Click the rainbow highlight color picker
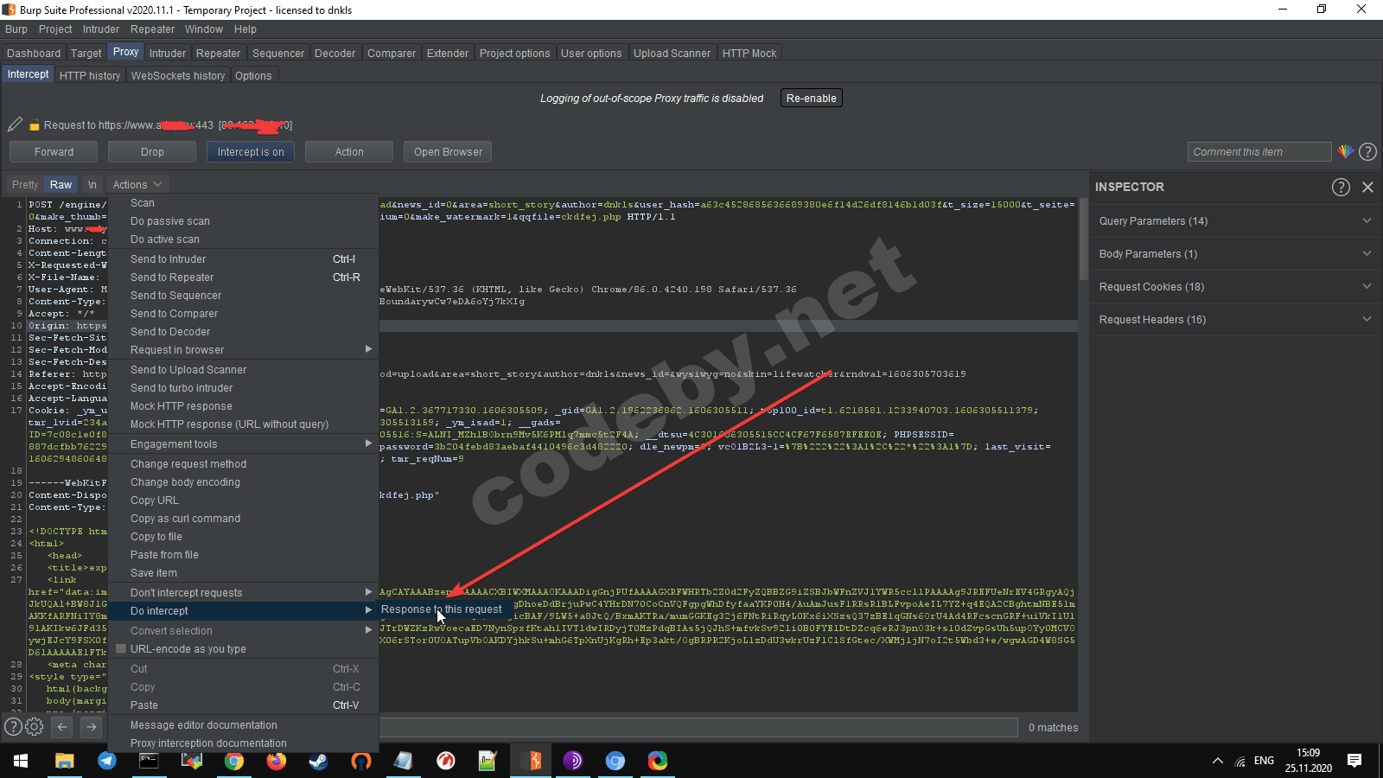 pos(1345,151)
